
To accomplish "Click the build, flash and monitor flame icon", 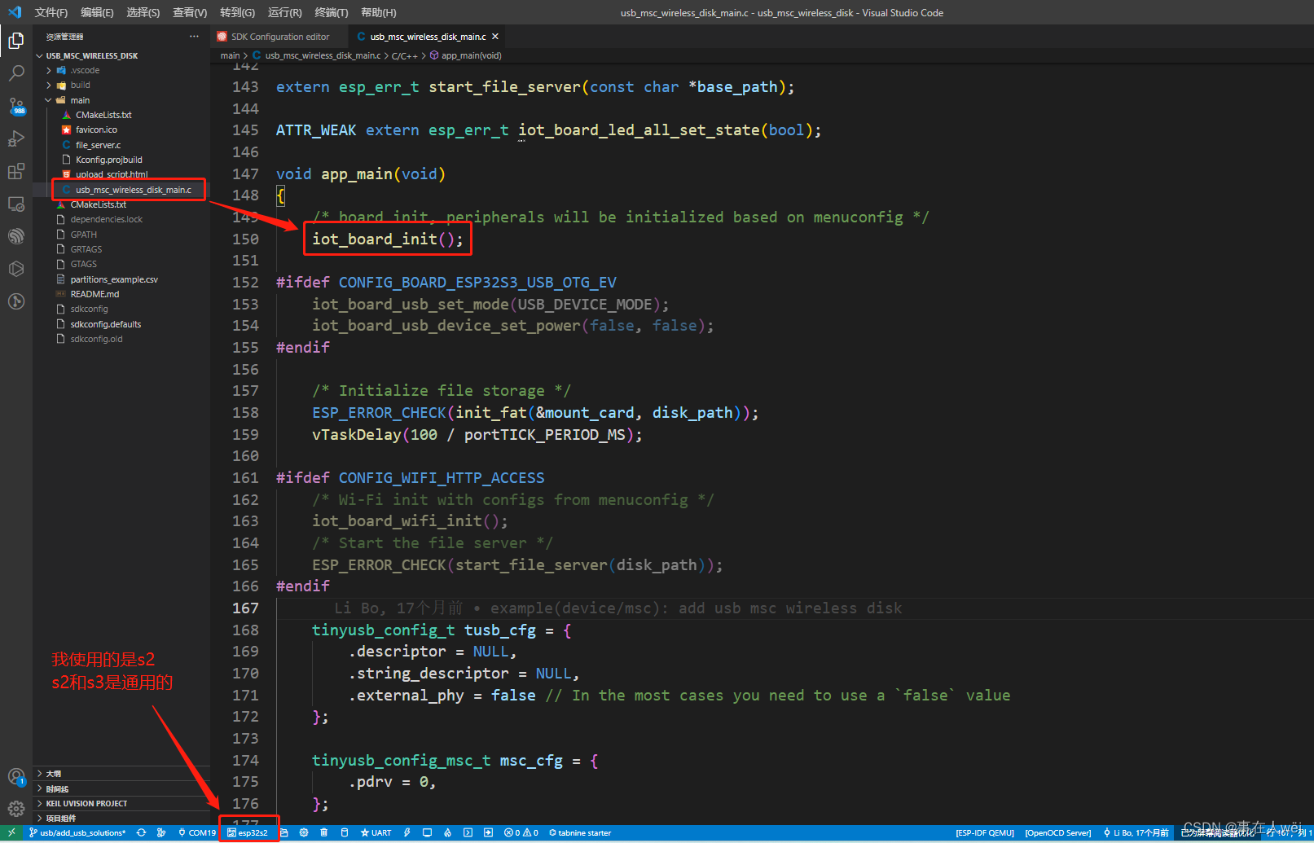I will pos(447,832).
